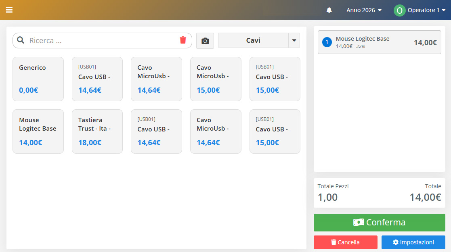The width and height of the screenshot is (451, 252).
Task: Confirm the sale with Conferma
Action: 380,223
